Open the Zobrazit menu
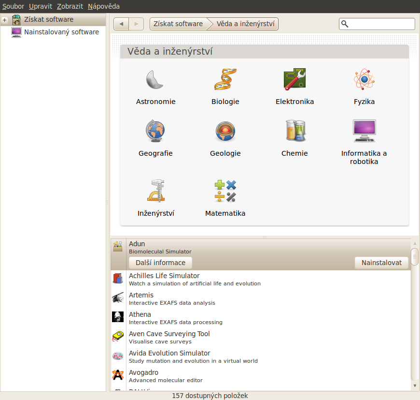 click(x=70, y=6)
